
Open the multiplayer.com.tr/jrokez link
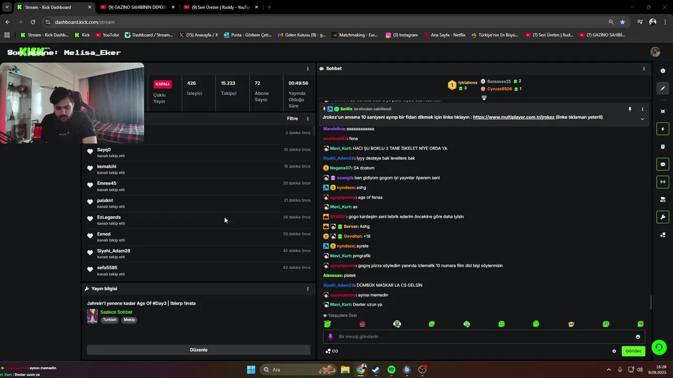[513, 117]
